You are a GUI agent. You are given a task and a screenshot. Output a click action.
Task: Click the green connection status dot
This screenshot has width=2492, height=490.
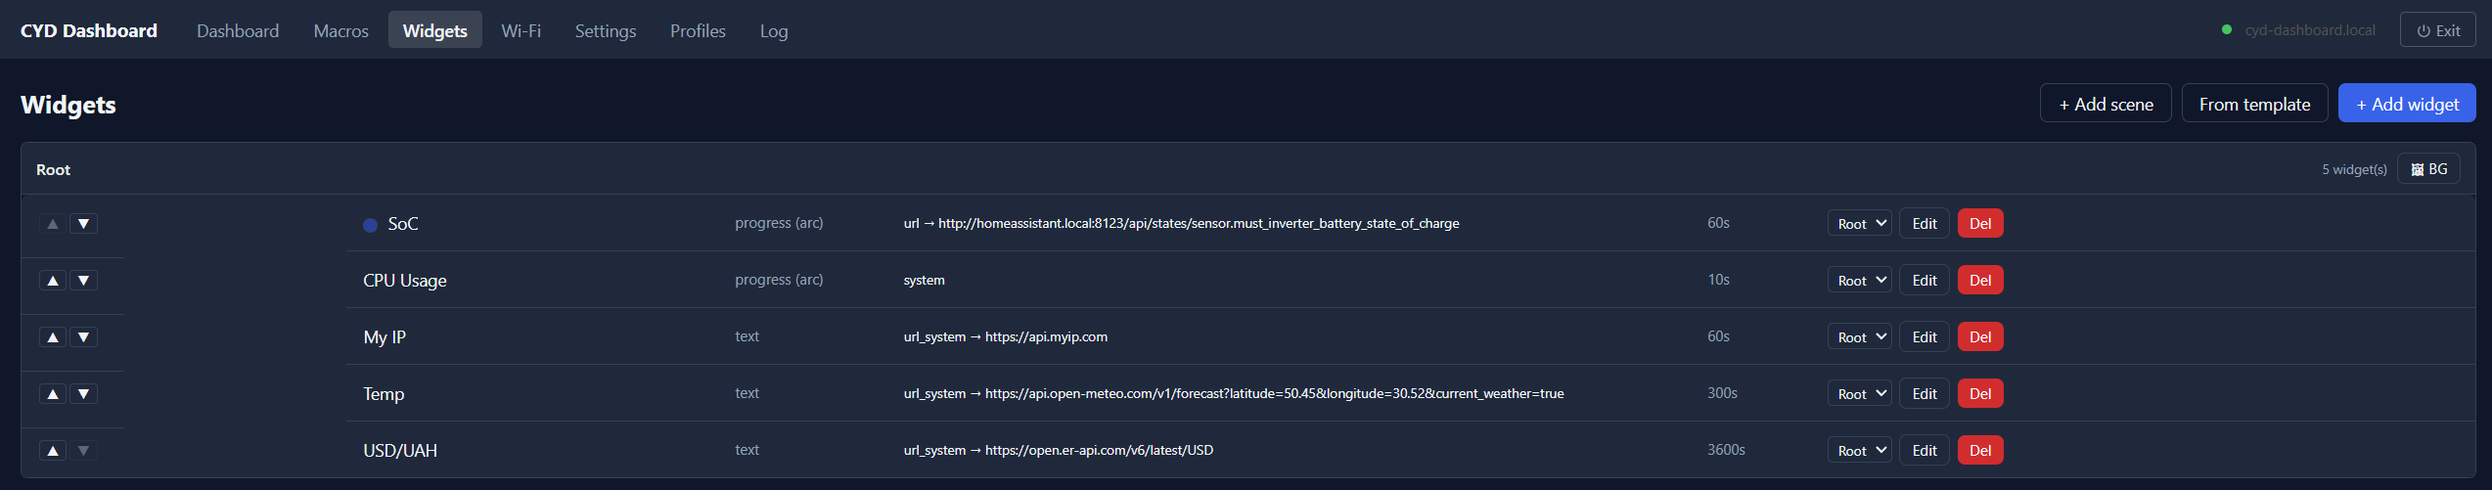2227,29
